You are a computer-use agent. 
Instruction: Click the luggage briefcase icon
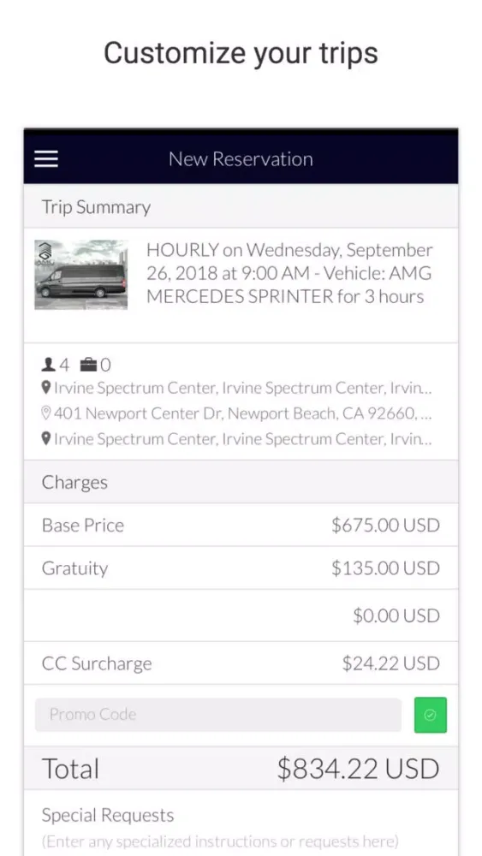tap(88, 364)
